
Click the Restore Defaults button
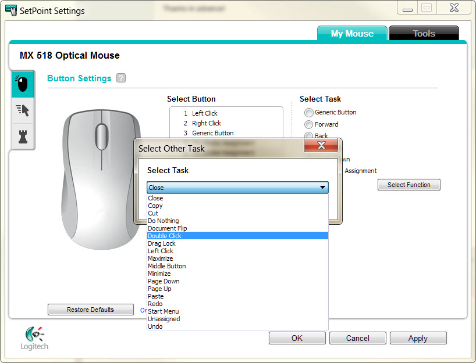click(90, 310)
